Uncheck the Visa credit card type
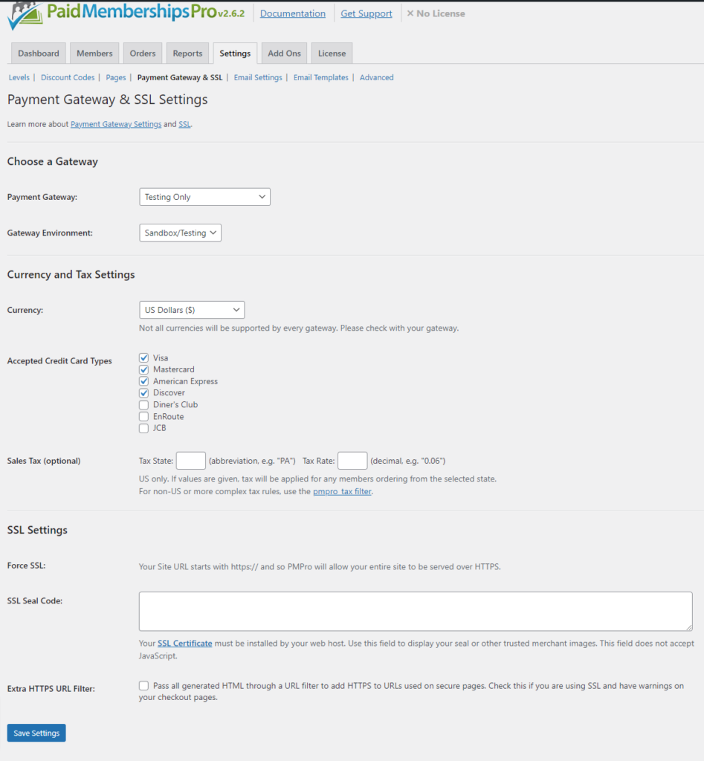704x761 pixels. pyautogui.click(x=143, y=357)
